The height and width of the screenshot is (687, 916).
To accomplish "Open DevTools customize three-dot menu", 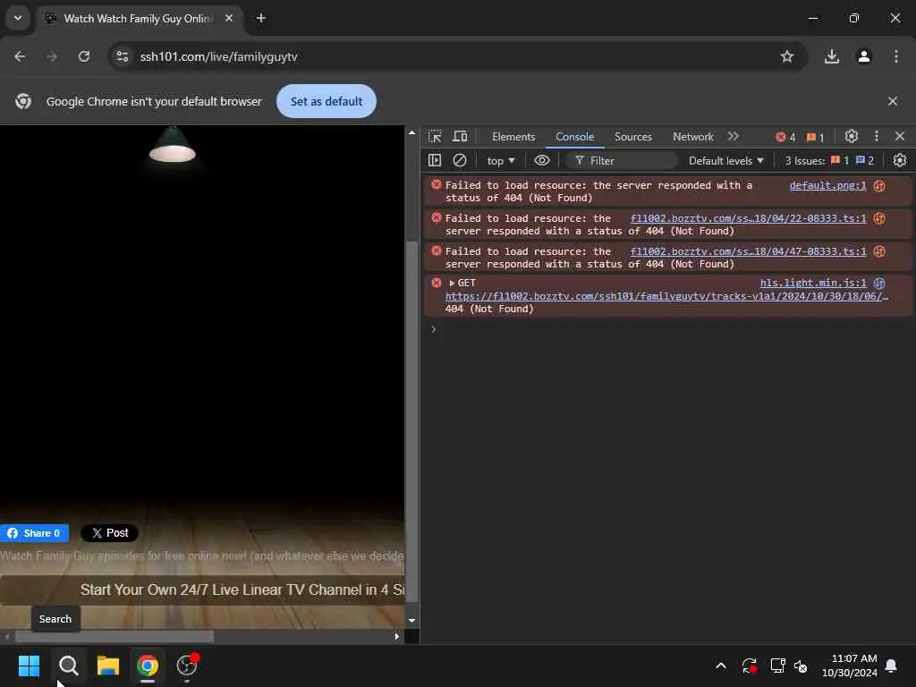I will 877,137.
